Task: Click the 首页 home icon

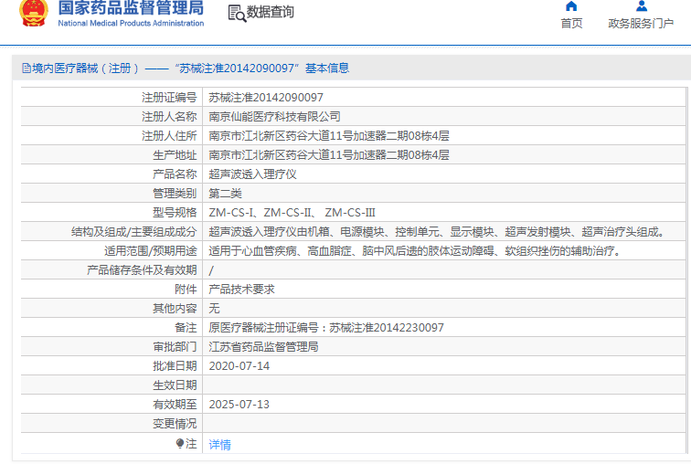Action: click(571, 6)
